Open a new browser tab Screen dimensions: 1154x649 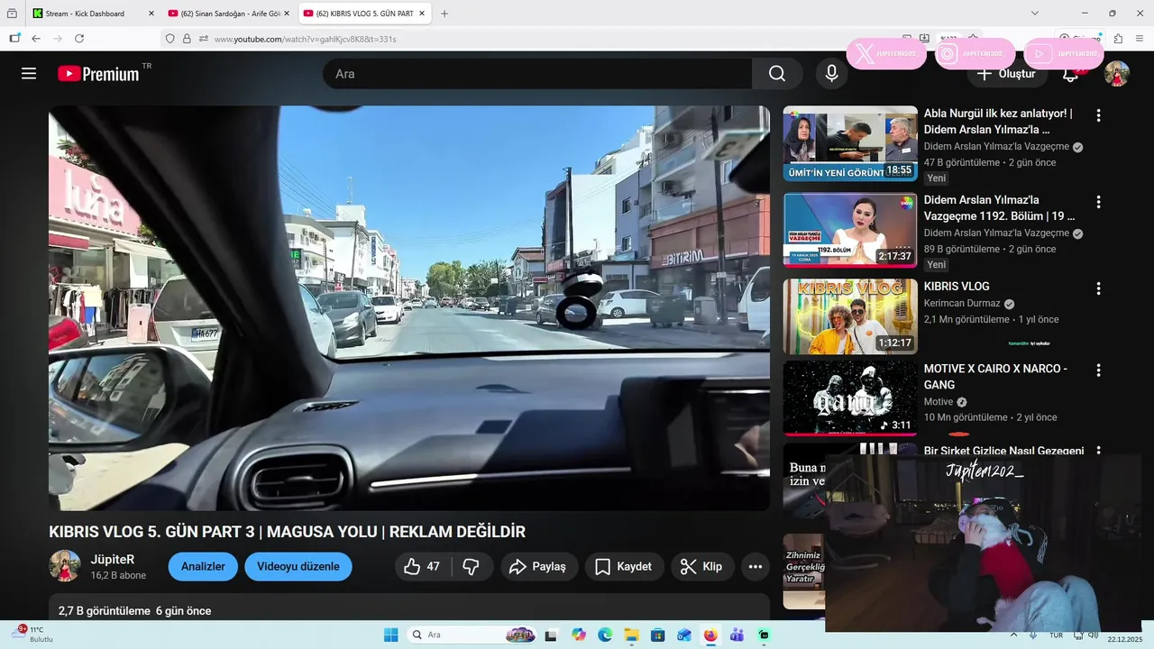[444, 14]
